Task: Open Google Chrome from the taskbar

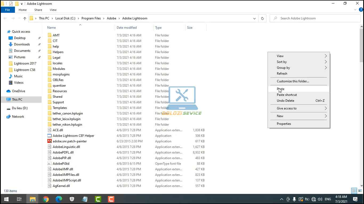Action: point(46,199)
